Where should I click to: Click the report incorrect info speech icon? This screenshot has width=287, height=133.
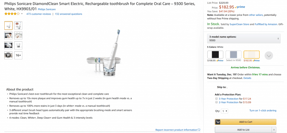[199, 130]
